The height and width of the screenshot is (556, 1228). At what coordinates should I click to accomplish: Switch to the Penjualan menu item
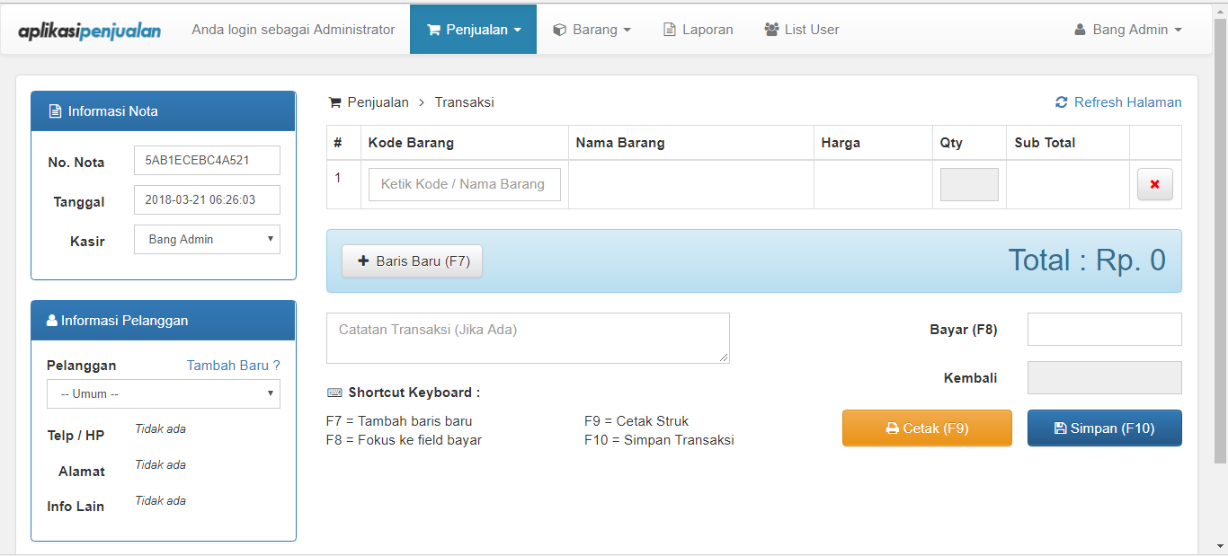(x=473, y=29)
